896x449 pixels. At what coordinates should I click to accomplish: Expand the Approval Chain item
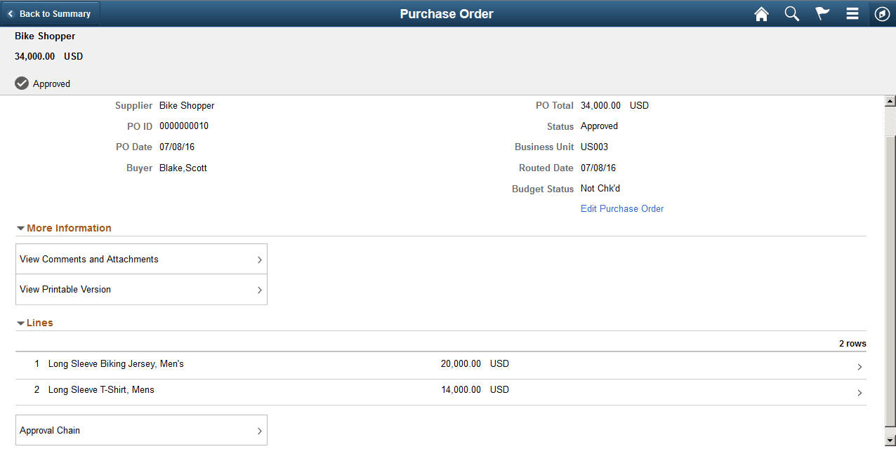pos(140,429)
